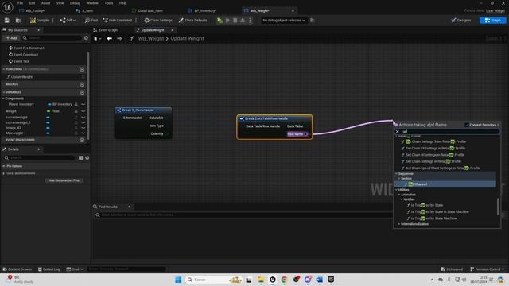Collapse the Components category
The width and height of the screenshot is (509, 286).
(3, 99)
